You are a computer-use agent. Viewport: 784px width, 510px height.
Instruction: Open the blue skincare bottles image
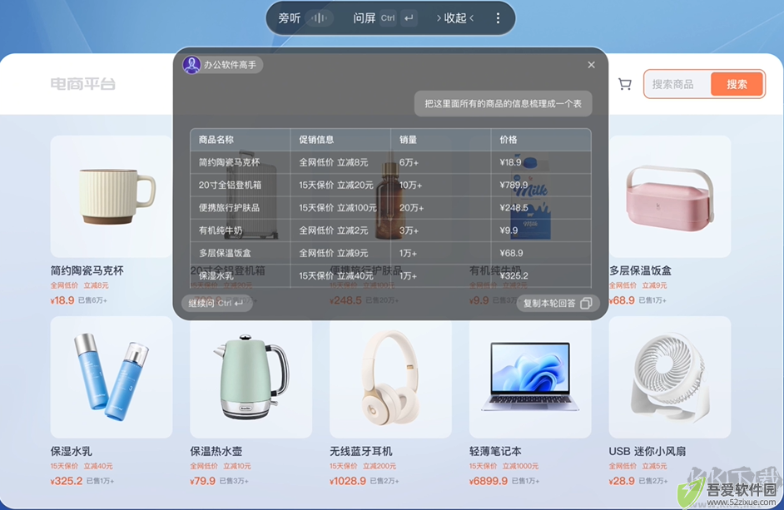[x=111, y=377]
